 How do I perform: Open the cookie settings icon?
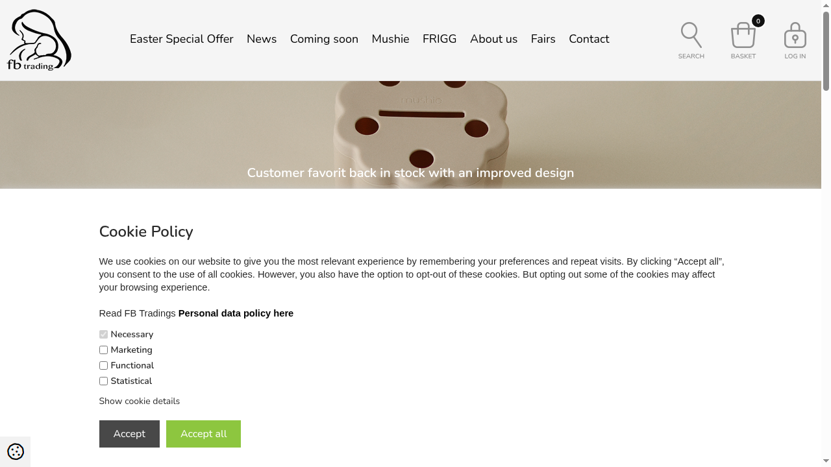click(x=16, y=451)
